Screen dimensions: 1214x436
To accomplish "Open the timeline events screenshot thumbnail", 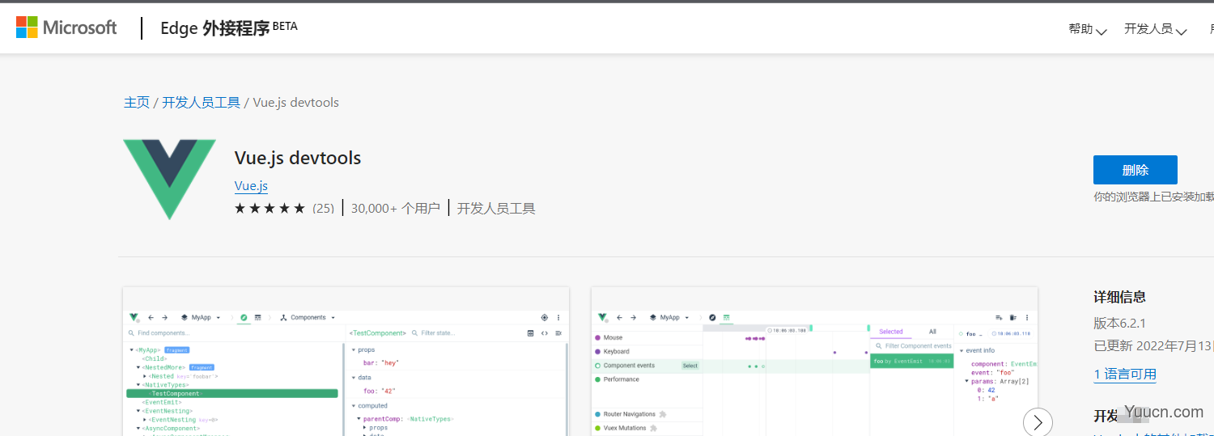I will [814, 362].
